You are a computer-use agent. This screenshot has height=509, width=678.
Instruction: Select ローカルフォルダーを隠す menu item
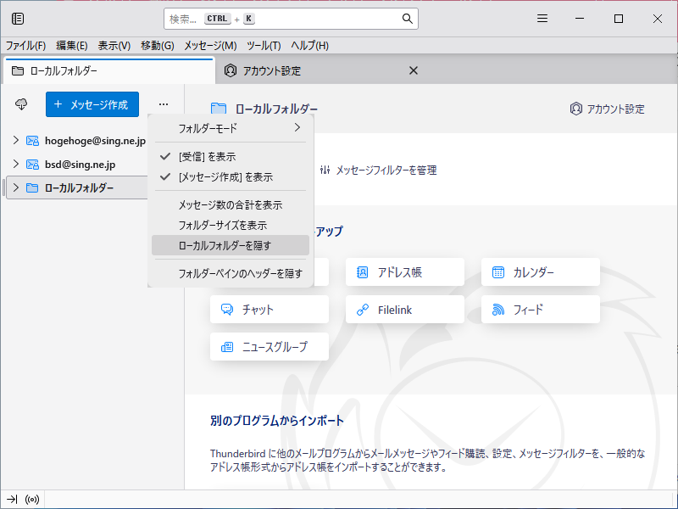230,245
